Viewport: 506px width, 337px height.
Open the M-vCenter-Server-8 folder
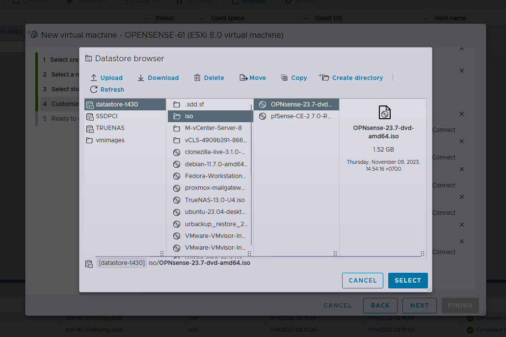coord(213,128)
